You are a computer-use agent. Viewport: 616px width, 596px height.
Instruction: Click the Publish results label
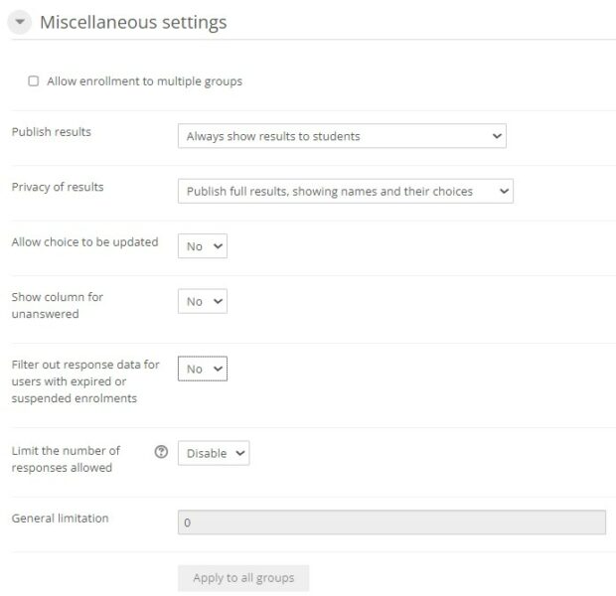point(51,132)
